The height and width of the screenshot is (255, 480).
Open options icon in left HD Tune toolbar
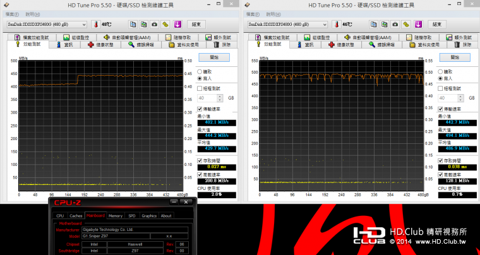(165, 25)
